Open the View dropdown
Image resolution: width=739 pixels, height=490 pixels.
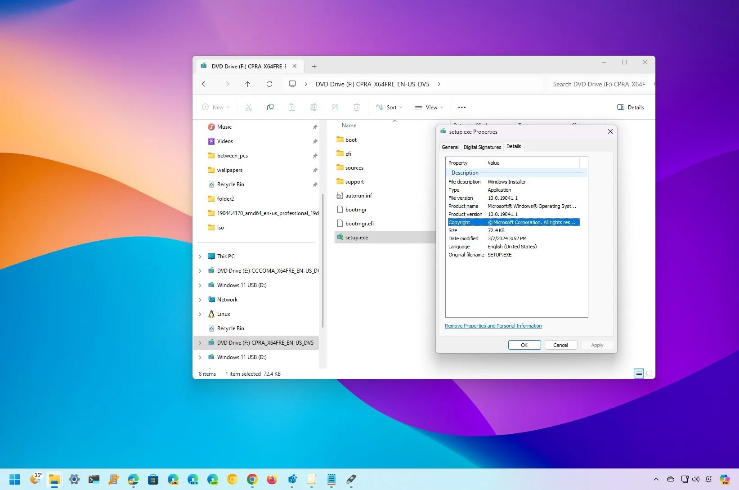coord(429,107)
